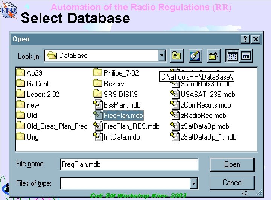The height and width of the screenshot is (200, 271).
Task: Select the BssPlan.mdb file icon
Action: click(98, 105)
